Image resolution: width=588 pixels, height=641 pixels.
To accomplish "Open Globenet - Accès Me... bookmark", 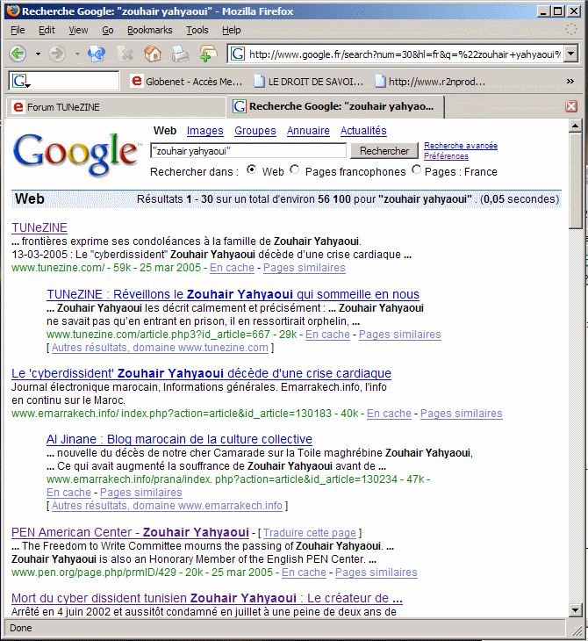I will pos(187,82).
